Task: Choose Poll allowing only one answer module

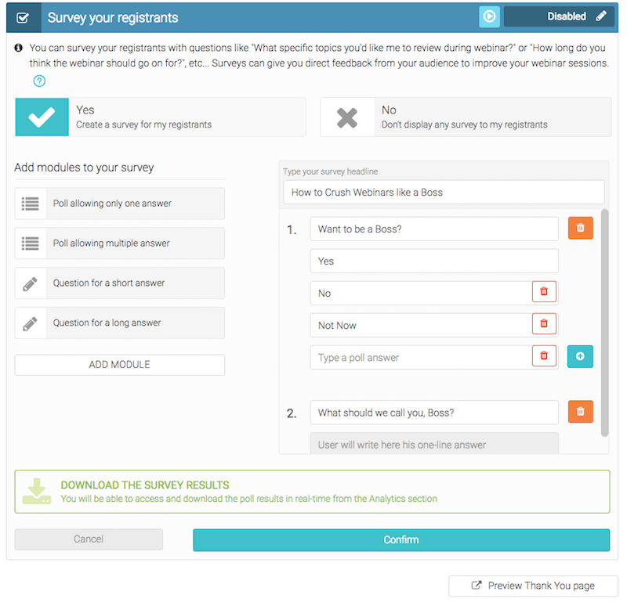Action: coord(119,204)
